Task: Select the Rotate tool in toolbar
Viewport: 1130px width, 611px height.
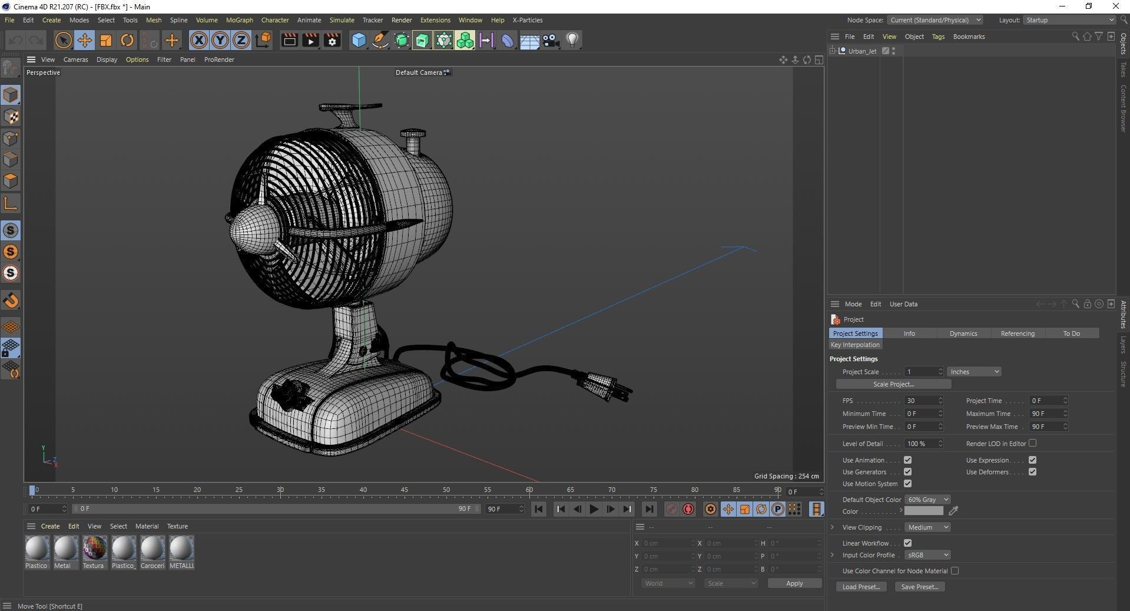Action: tap(127, 40)
